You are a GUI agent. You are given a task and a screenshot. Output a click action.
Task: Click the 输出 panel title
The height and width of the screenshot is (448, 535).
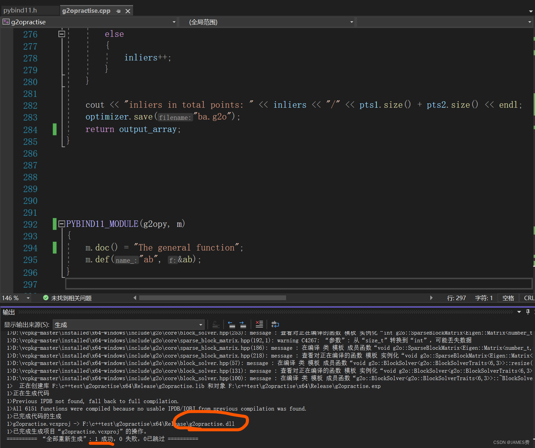coord(9,312)
